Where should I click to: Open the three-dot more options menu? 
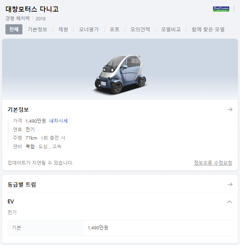point(234,9)
